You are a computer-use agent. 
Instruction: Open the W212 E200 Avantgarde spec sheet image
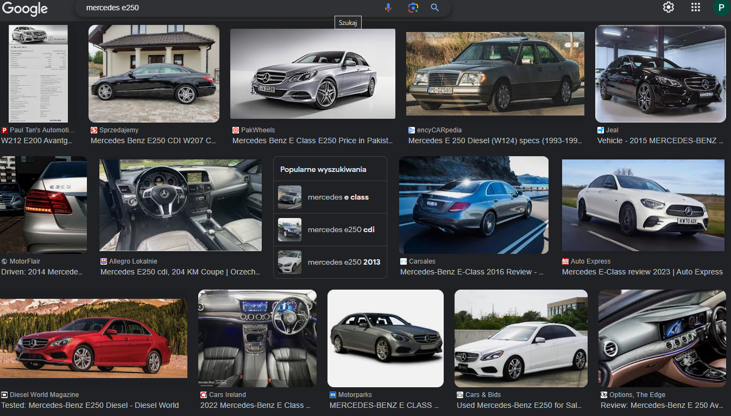(38, 74)
